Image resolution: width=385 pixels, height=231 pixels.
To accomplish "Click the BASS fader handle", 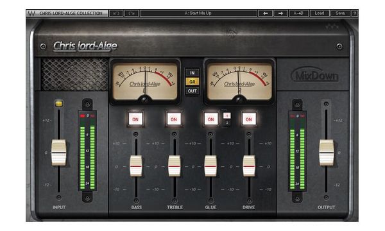I will [136, 166].
